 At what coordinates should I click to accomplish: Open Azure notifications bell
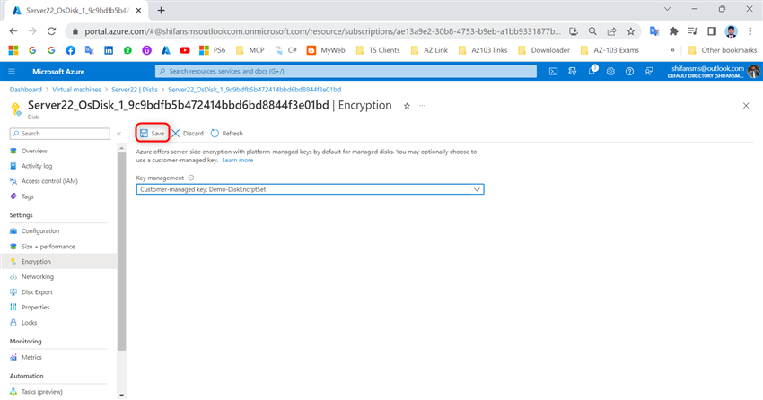592,72
